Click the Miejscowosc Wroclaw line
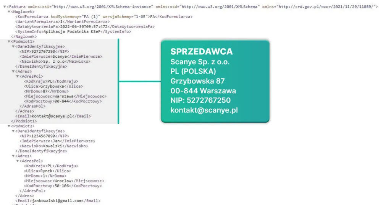 pos(64,181)
